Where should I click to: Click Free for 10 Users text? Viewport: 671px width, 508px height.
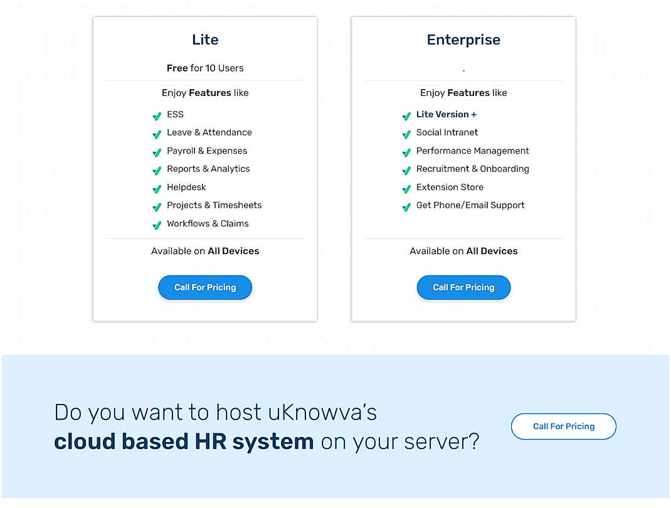tap(205, 68)
